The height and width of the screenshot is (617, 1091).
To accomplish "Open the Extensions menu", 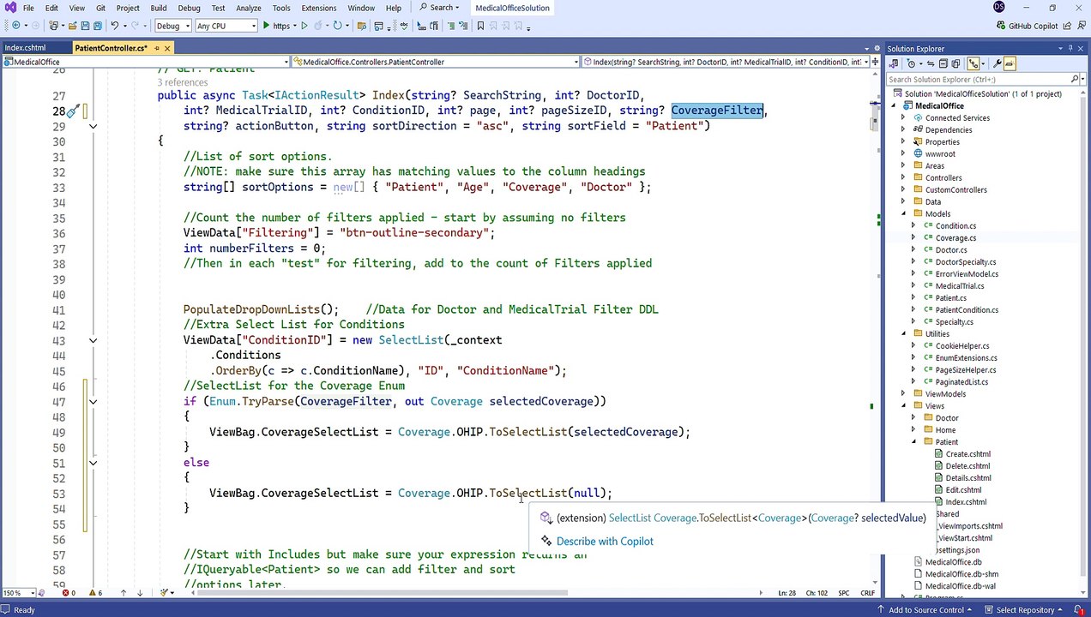I will click(x=319, y=8).
